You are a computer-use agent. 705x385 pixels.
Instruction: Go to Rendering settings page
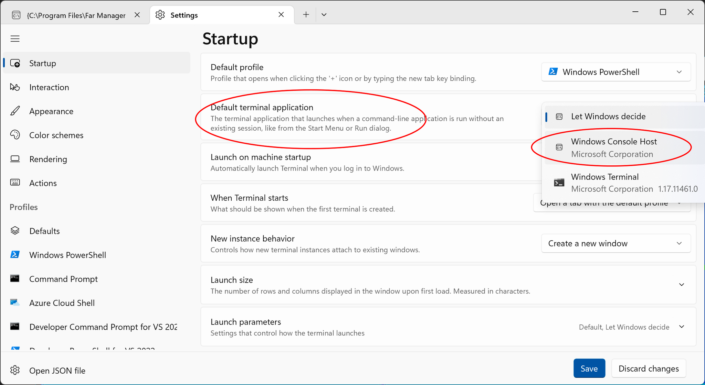click(96, 159)
